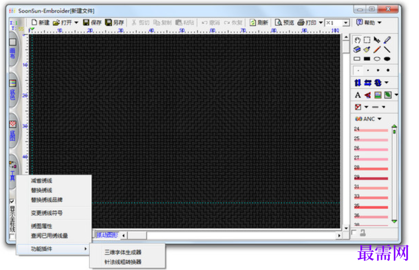Image resolution: width=419 pixels, height=270 pixels.
Task: Choose 替换绣线 from the context menu
Action: 41,190
